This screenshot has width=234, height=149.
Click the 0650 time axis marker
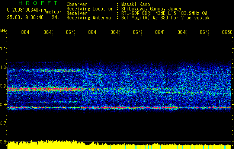click(x=227, y=32)
